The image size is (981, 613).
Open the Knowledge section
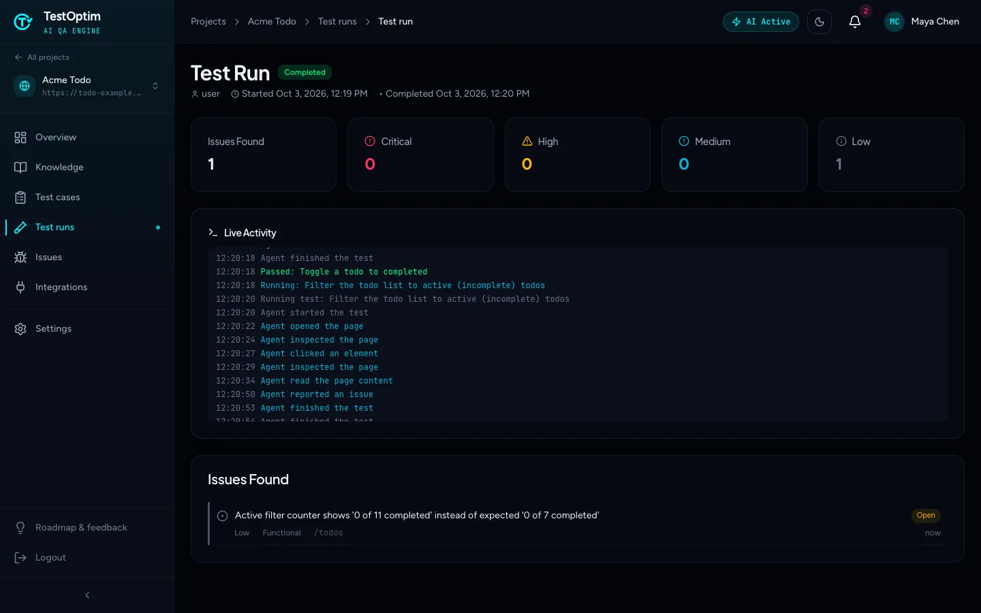[87, 168]
